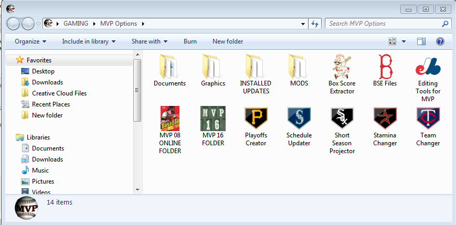This screenshot has width=456, height=225.
Task: Select Recent Places in sidebar
Action: coord(51,104)
